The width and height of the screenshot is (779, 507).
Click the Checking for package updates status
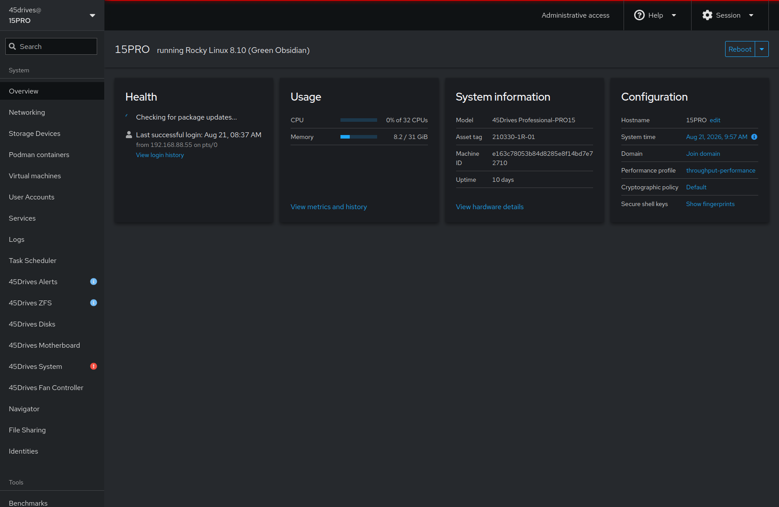click(186, 117)
